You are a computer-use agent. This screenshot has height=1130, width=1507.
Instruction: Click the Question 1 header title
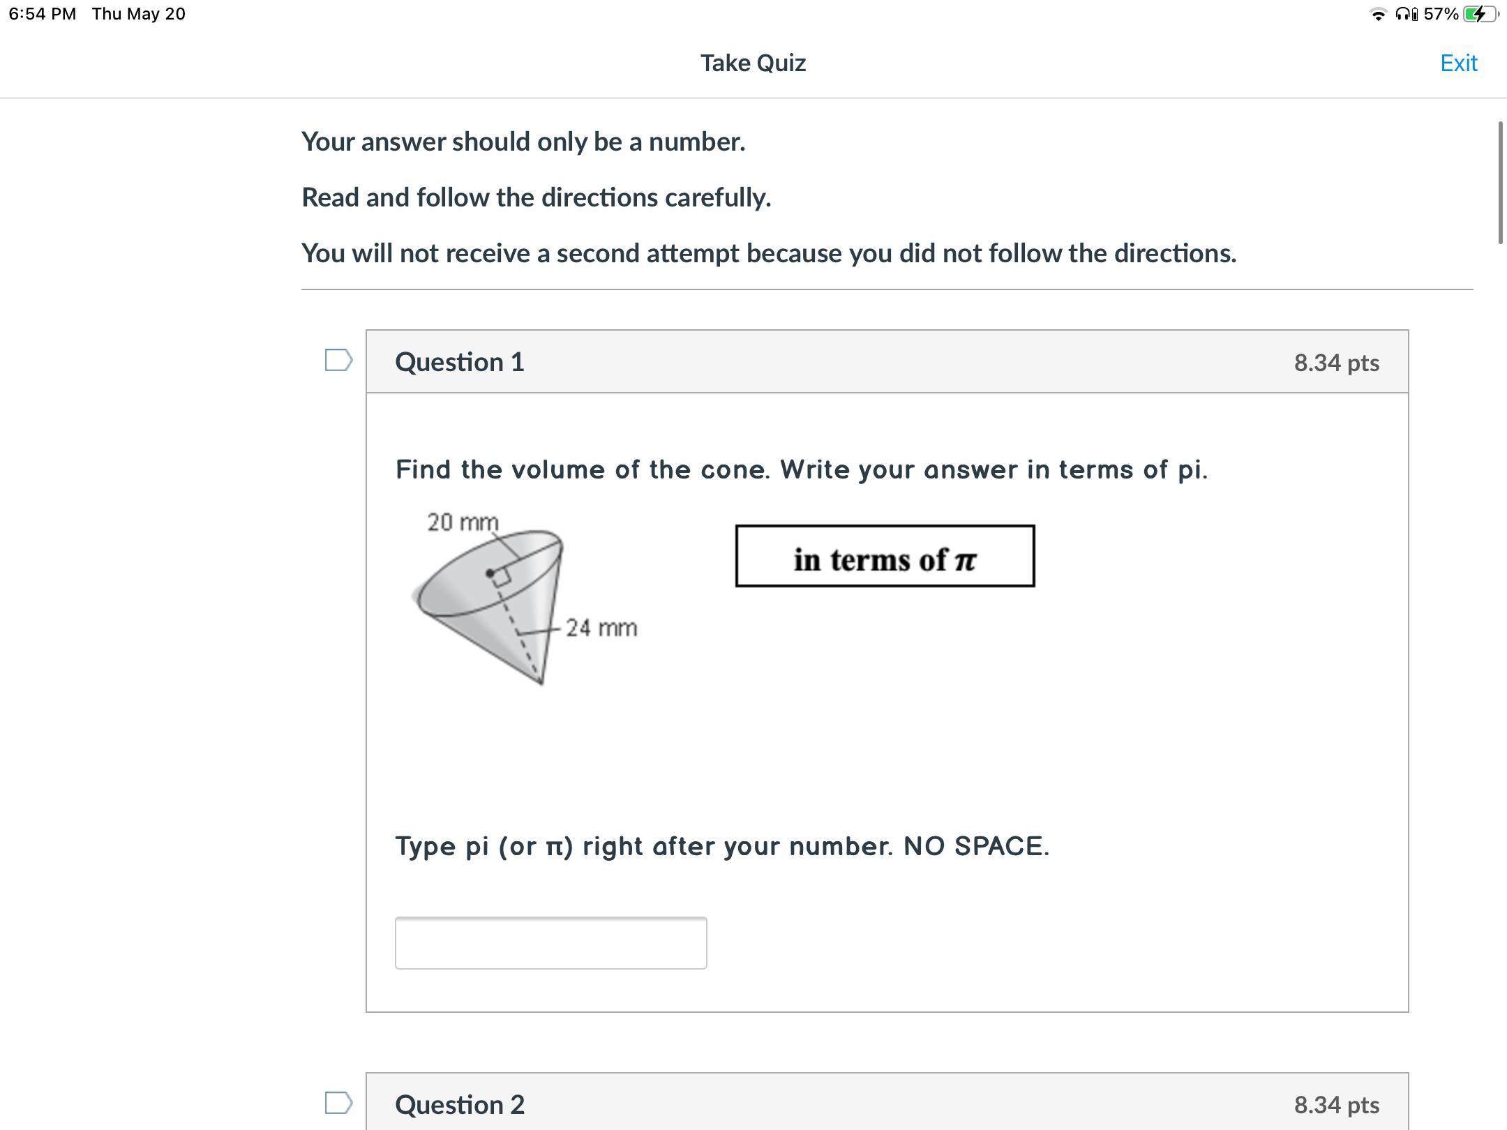pos(460,362)
